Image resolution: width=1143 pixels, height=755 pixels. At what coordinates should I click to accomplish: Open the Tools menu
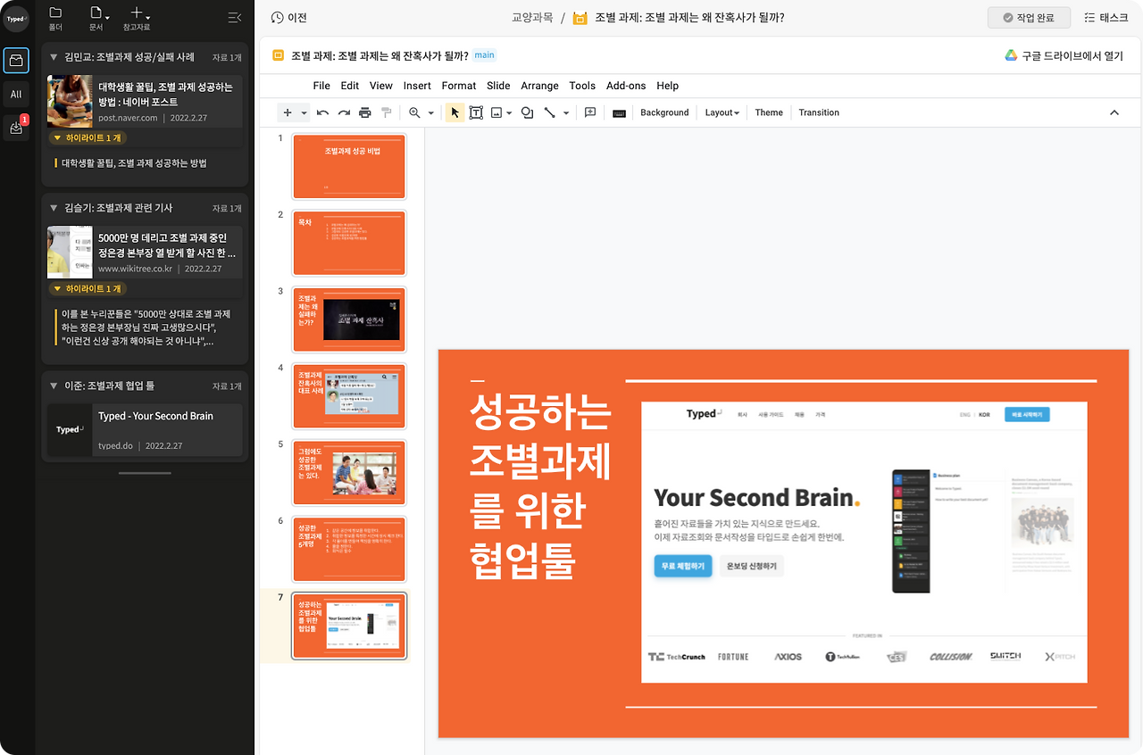(582, 86)
